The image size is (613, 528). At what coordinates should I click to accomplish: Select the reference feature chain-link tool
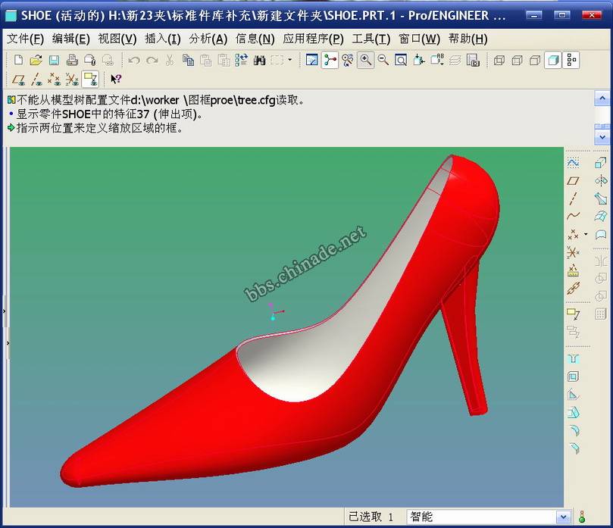point(573,289)
